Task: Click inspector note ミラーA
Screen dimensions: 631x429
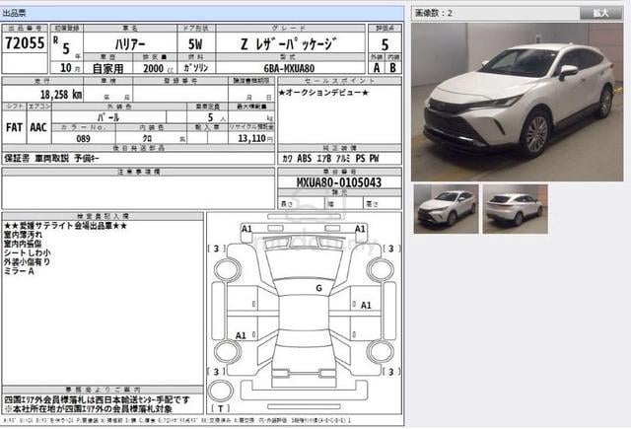Action: pyautogui.click(x=19, y=271)
